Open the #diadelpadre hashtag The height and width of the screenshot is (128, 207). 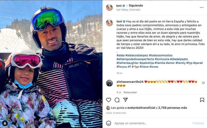[179, 59]
